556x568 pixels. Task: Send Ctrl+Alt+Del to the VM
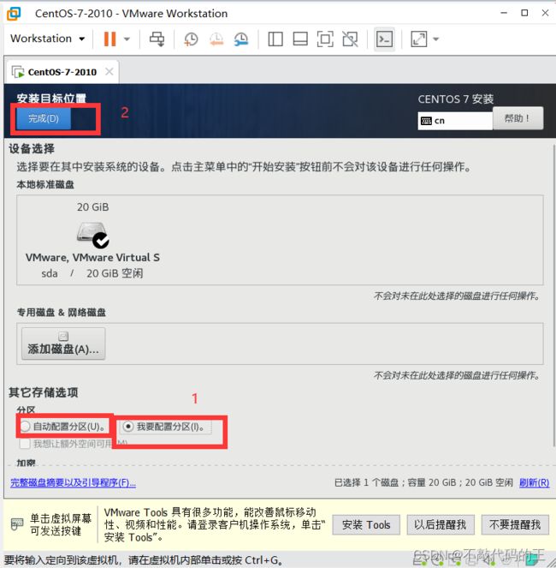pos(157,39)
